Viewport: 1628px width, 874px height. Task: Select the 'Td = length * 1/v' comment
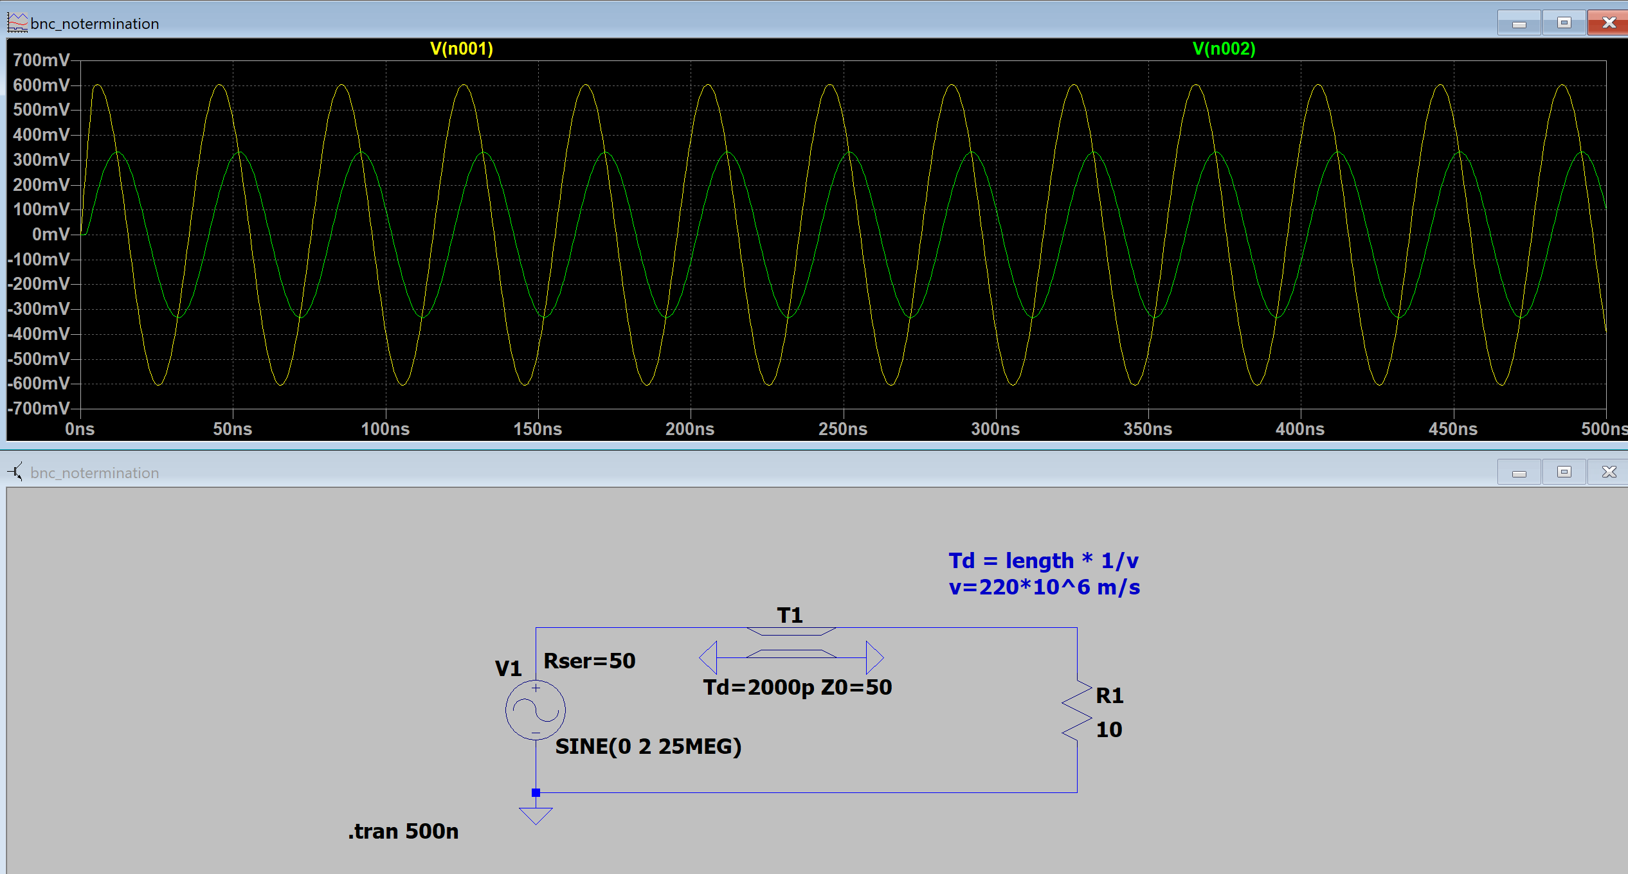point(1044,560)
